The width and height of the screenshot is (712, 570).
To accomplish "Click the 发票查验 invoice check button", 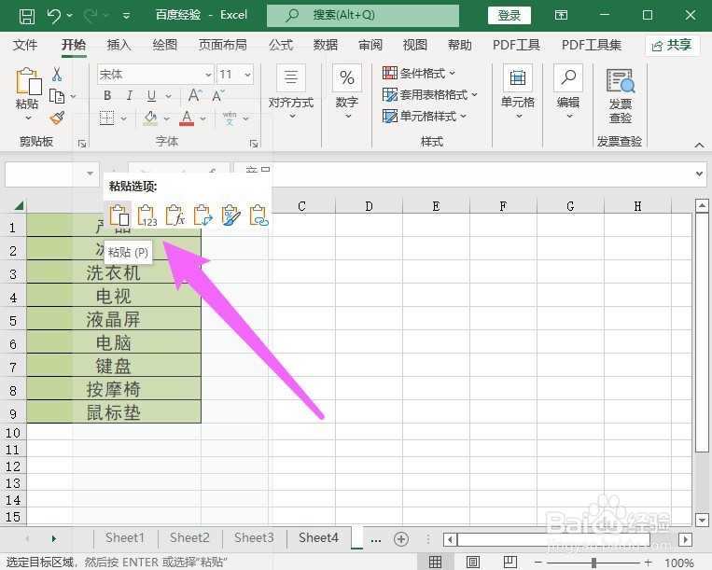I will click(x=621, y=96).
